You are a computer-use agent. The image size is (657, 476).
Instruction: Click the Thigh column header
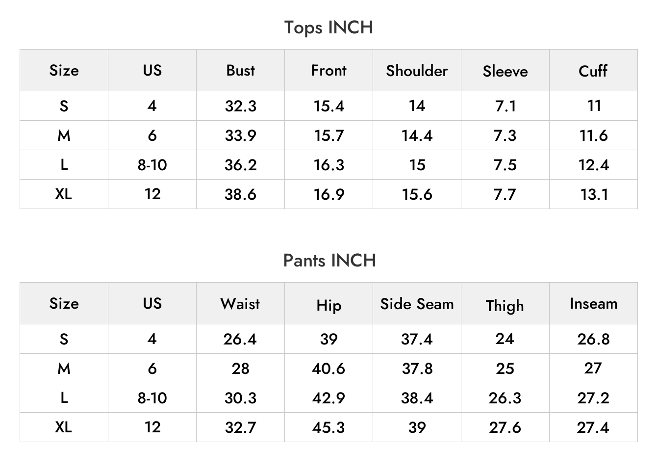[x=505, y=305]
